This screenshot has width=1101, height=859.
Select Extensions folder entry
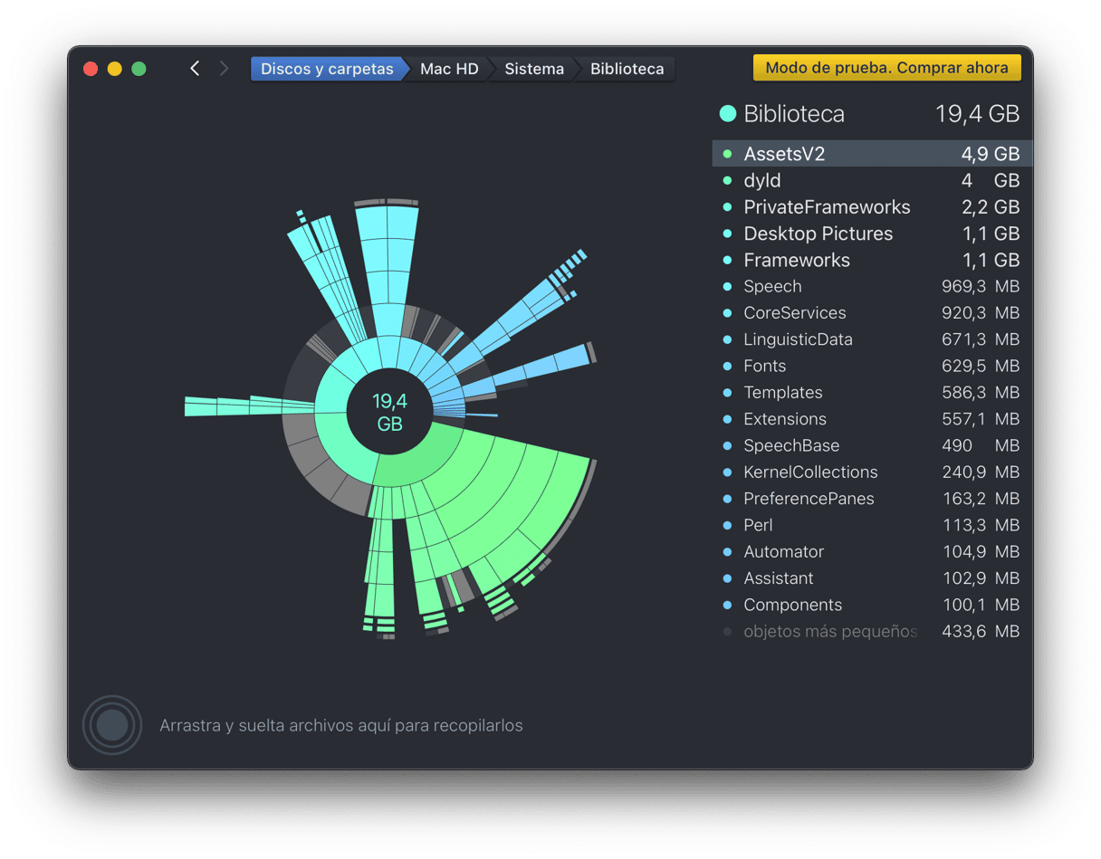pos(872,419)
